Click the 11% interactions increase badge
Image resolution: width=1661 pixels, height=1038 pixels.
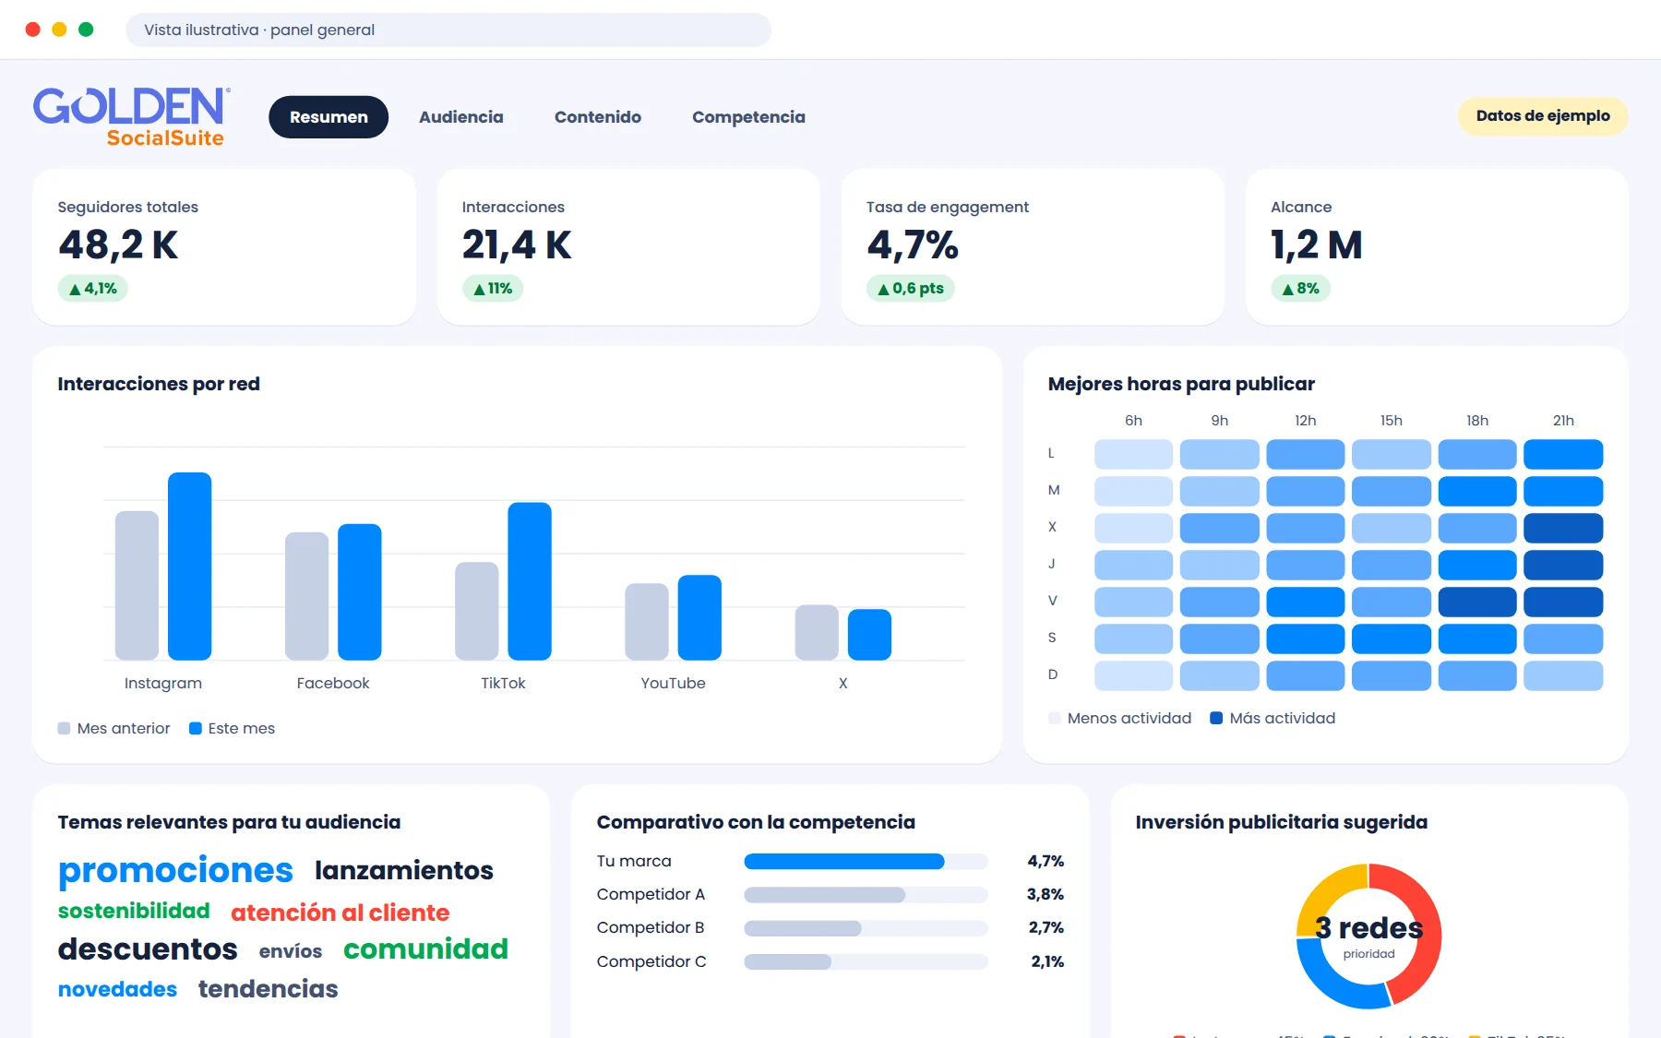493,289
